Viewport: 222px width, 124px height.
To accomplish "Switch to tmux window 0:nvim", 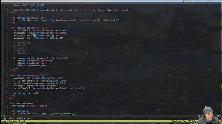I will coord(13,121).
